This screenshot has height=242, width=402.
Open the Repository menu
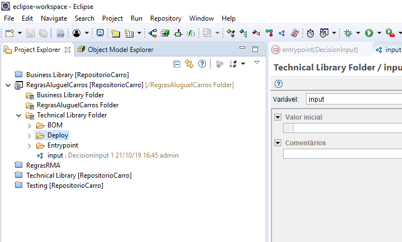(166, 18)
